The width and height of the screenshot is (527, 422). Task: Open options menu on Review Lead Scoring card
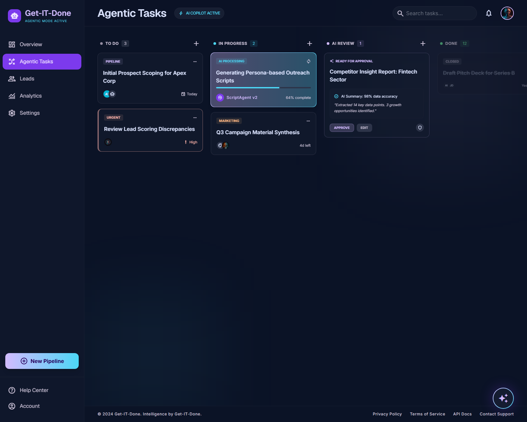point(195,118)
